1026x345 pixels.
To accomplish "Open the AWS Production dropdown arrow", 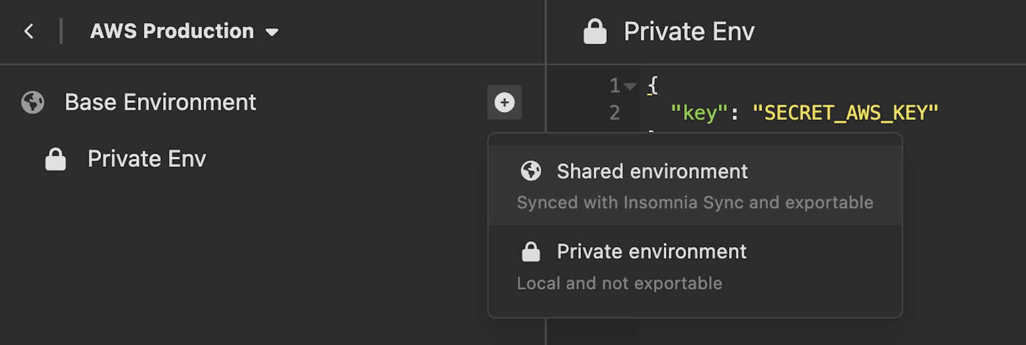I will [272, 33].
